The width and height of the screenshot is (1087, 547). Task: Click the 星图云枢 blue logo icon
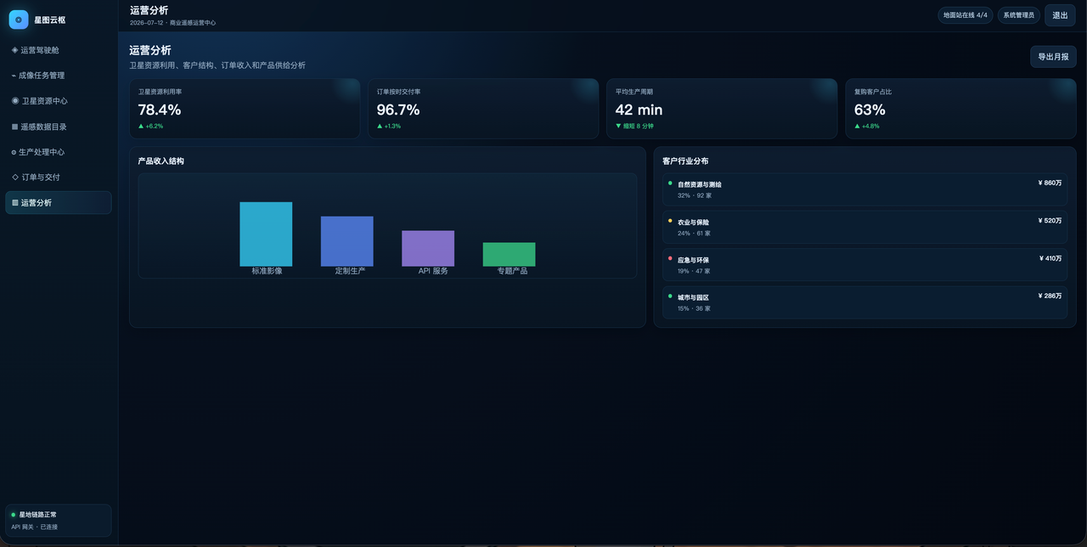pos(19,20)
